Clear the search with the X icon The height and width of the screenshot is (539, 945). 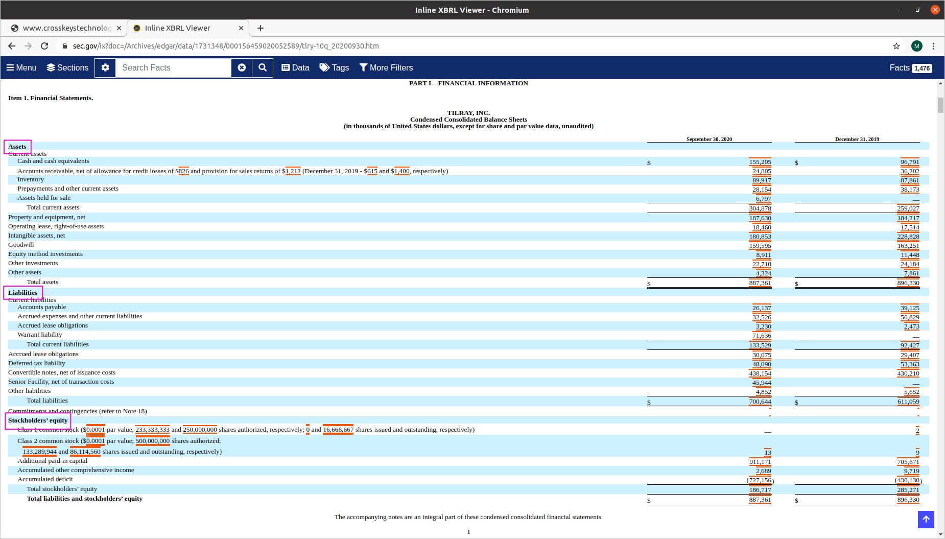point(242,67)
